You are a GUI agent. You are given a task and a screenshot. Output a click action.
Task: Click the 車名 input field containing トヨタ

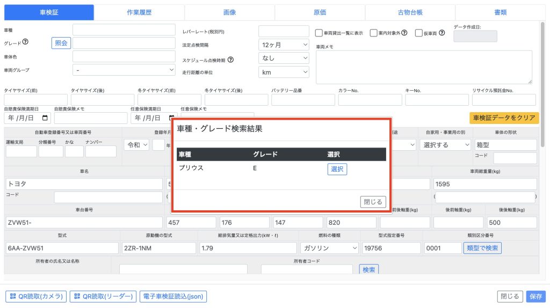(84, 184)
